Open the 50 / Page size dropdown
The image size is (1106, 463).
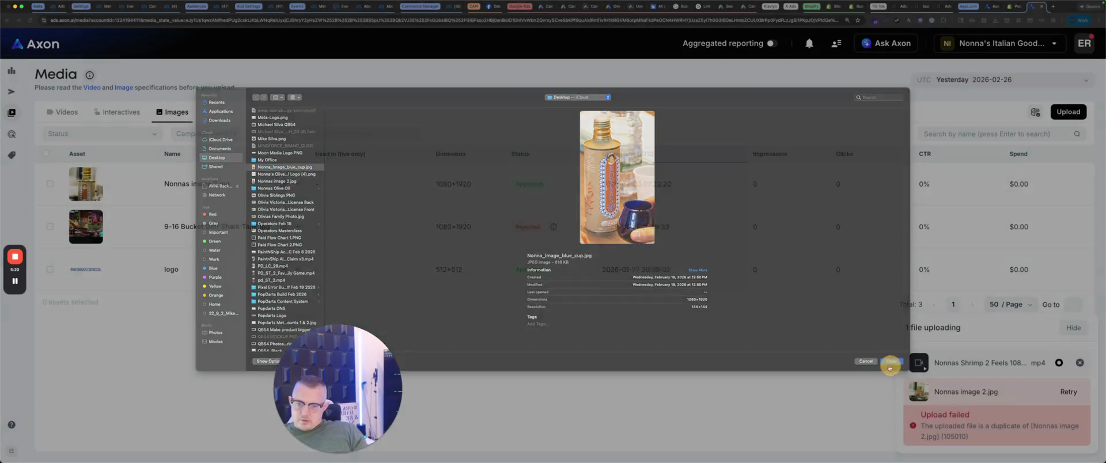[x=1011, y=305]
